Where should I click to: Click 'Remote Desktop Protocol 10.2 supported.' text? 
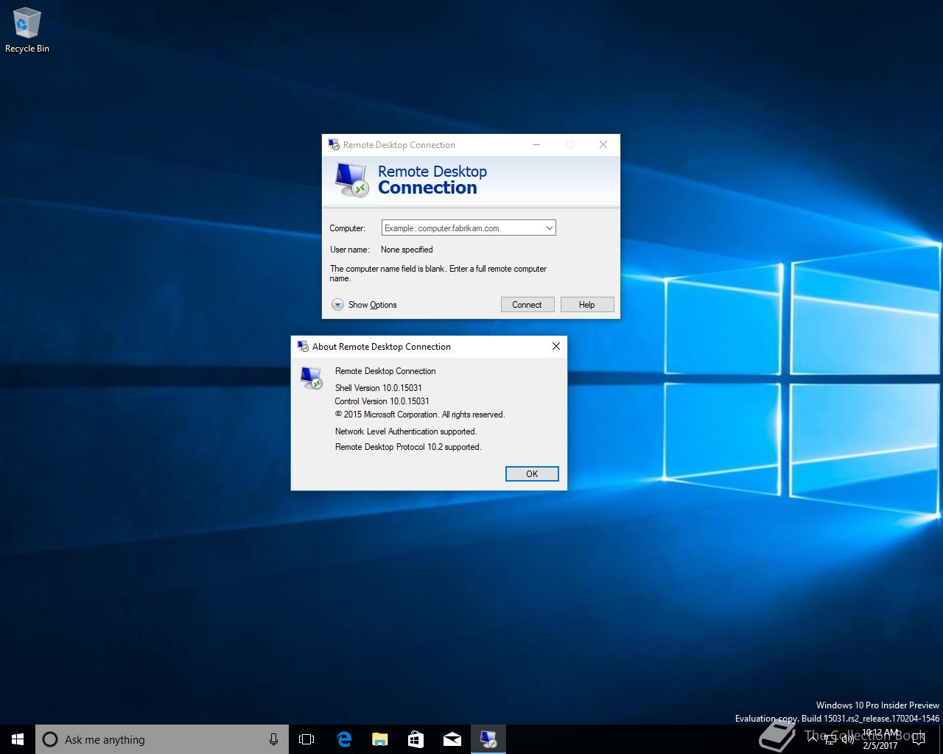coord(408,447)
